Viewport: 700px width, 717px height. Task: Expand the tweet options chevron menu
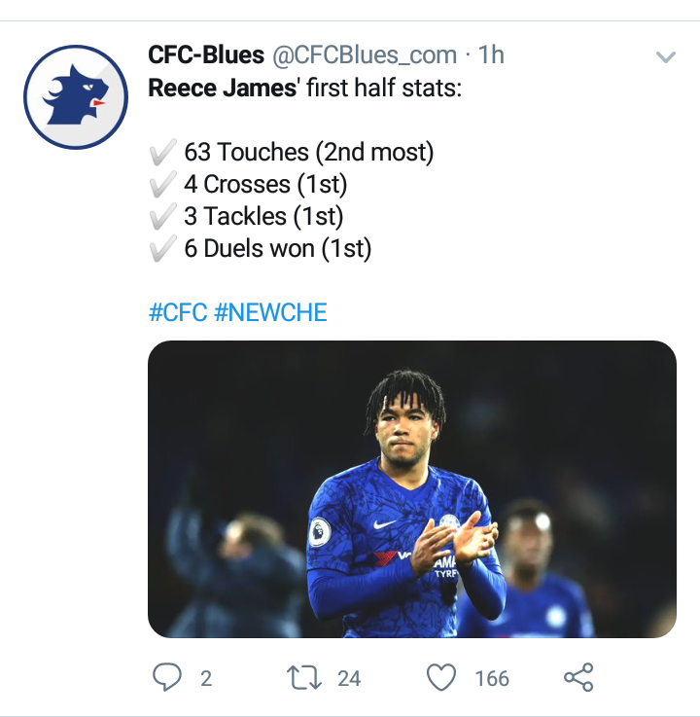point(666,57)
